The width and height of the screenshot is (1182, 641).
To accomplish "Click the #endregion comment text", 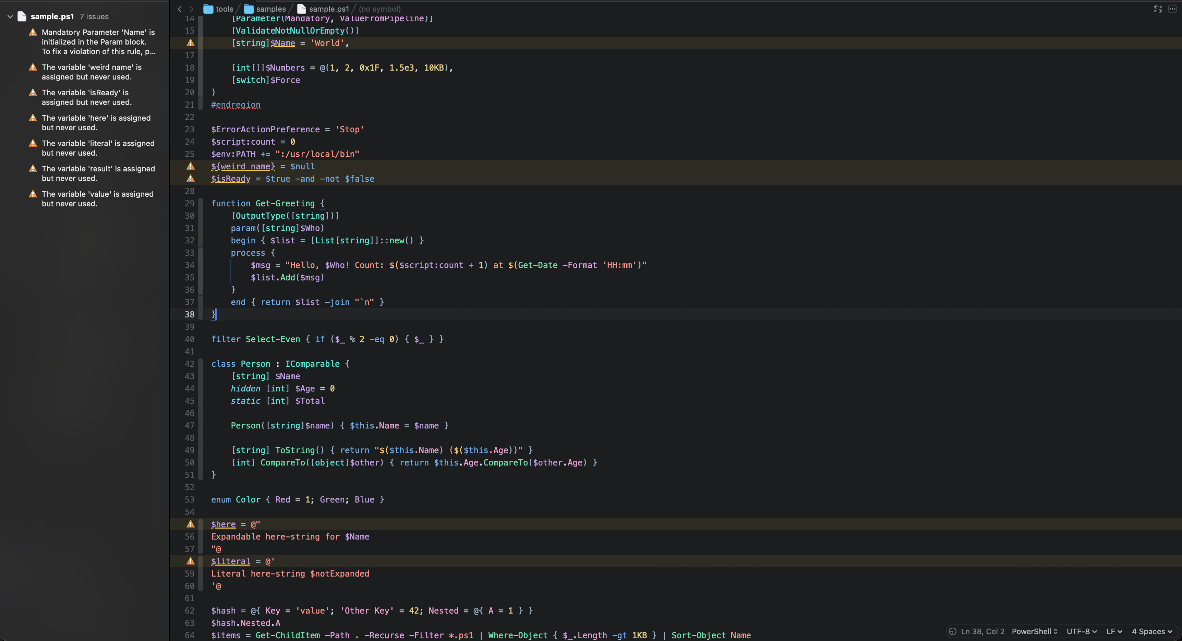I will pos(236,105).
